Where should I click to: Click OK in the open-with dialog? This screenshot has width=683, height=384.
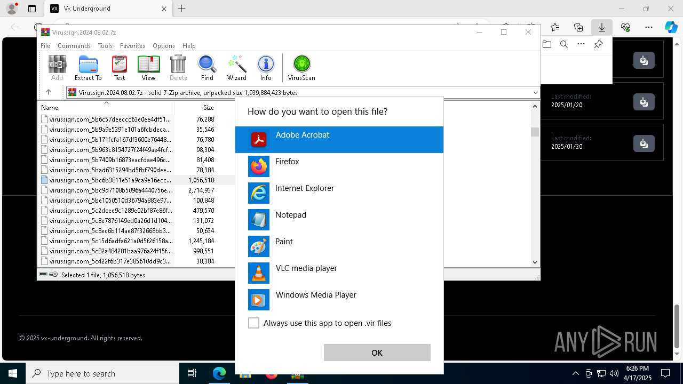[x=377, y=353]
